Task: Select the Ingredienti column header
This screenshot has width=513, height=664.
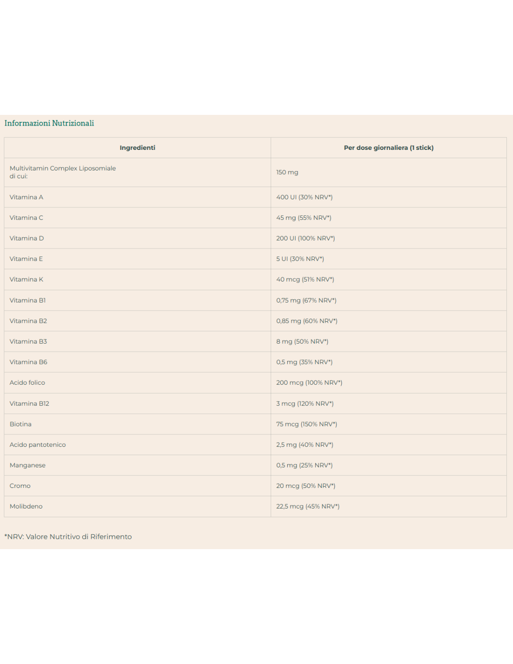Action: (137, 148)
